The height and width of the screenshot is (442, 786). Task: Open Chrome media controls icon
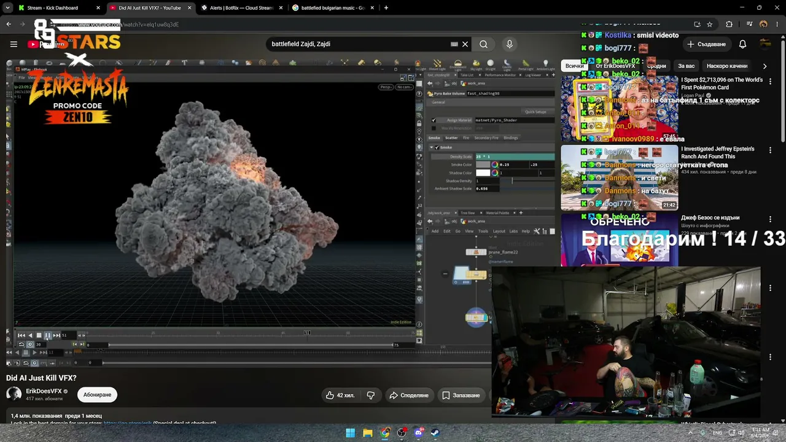pos(750,25)
